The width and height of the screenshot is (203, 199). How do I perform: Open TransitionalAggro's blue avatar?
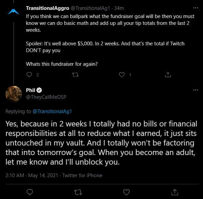click(x=13, y=12)
